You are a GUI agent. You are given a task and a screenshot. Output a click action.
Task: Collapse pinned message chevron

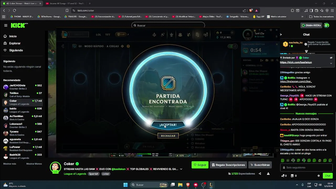331,63
